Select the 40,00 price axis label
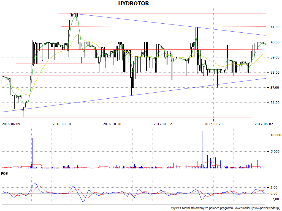This screenshot has height=211, width=282. pos(275,42)
